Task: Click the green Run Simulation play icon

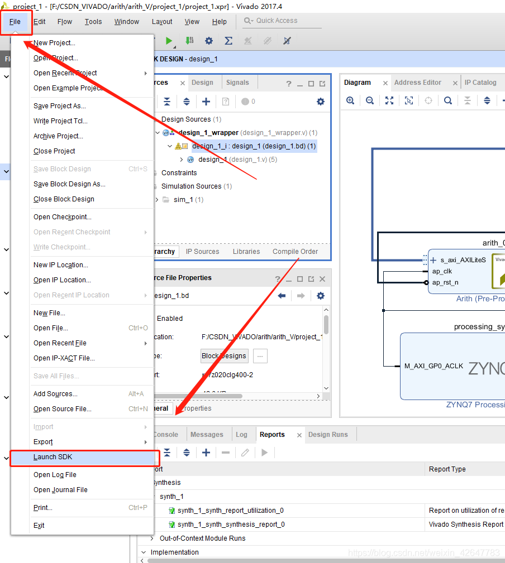Action: click(169, 41)
